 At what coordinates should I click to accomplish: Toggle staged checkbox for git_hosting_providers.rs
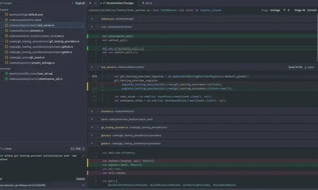[2, 41]
